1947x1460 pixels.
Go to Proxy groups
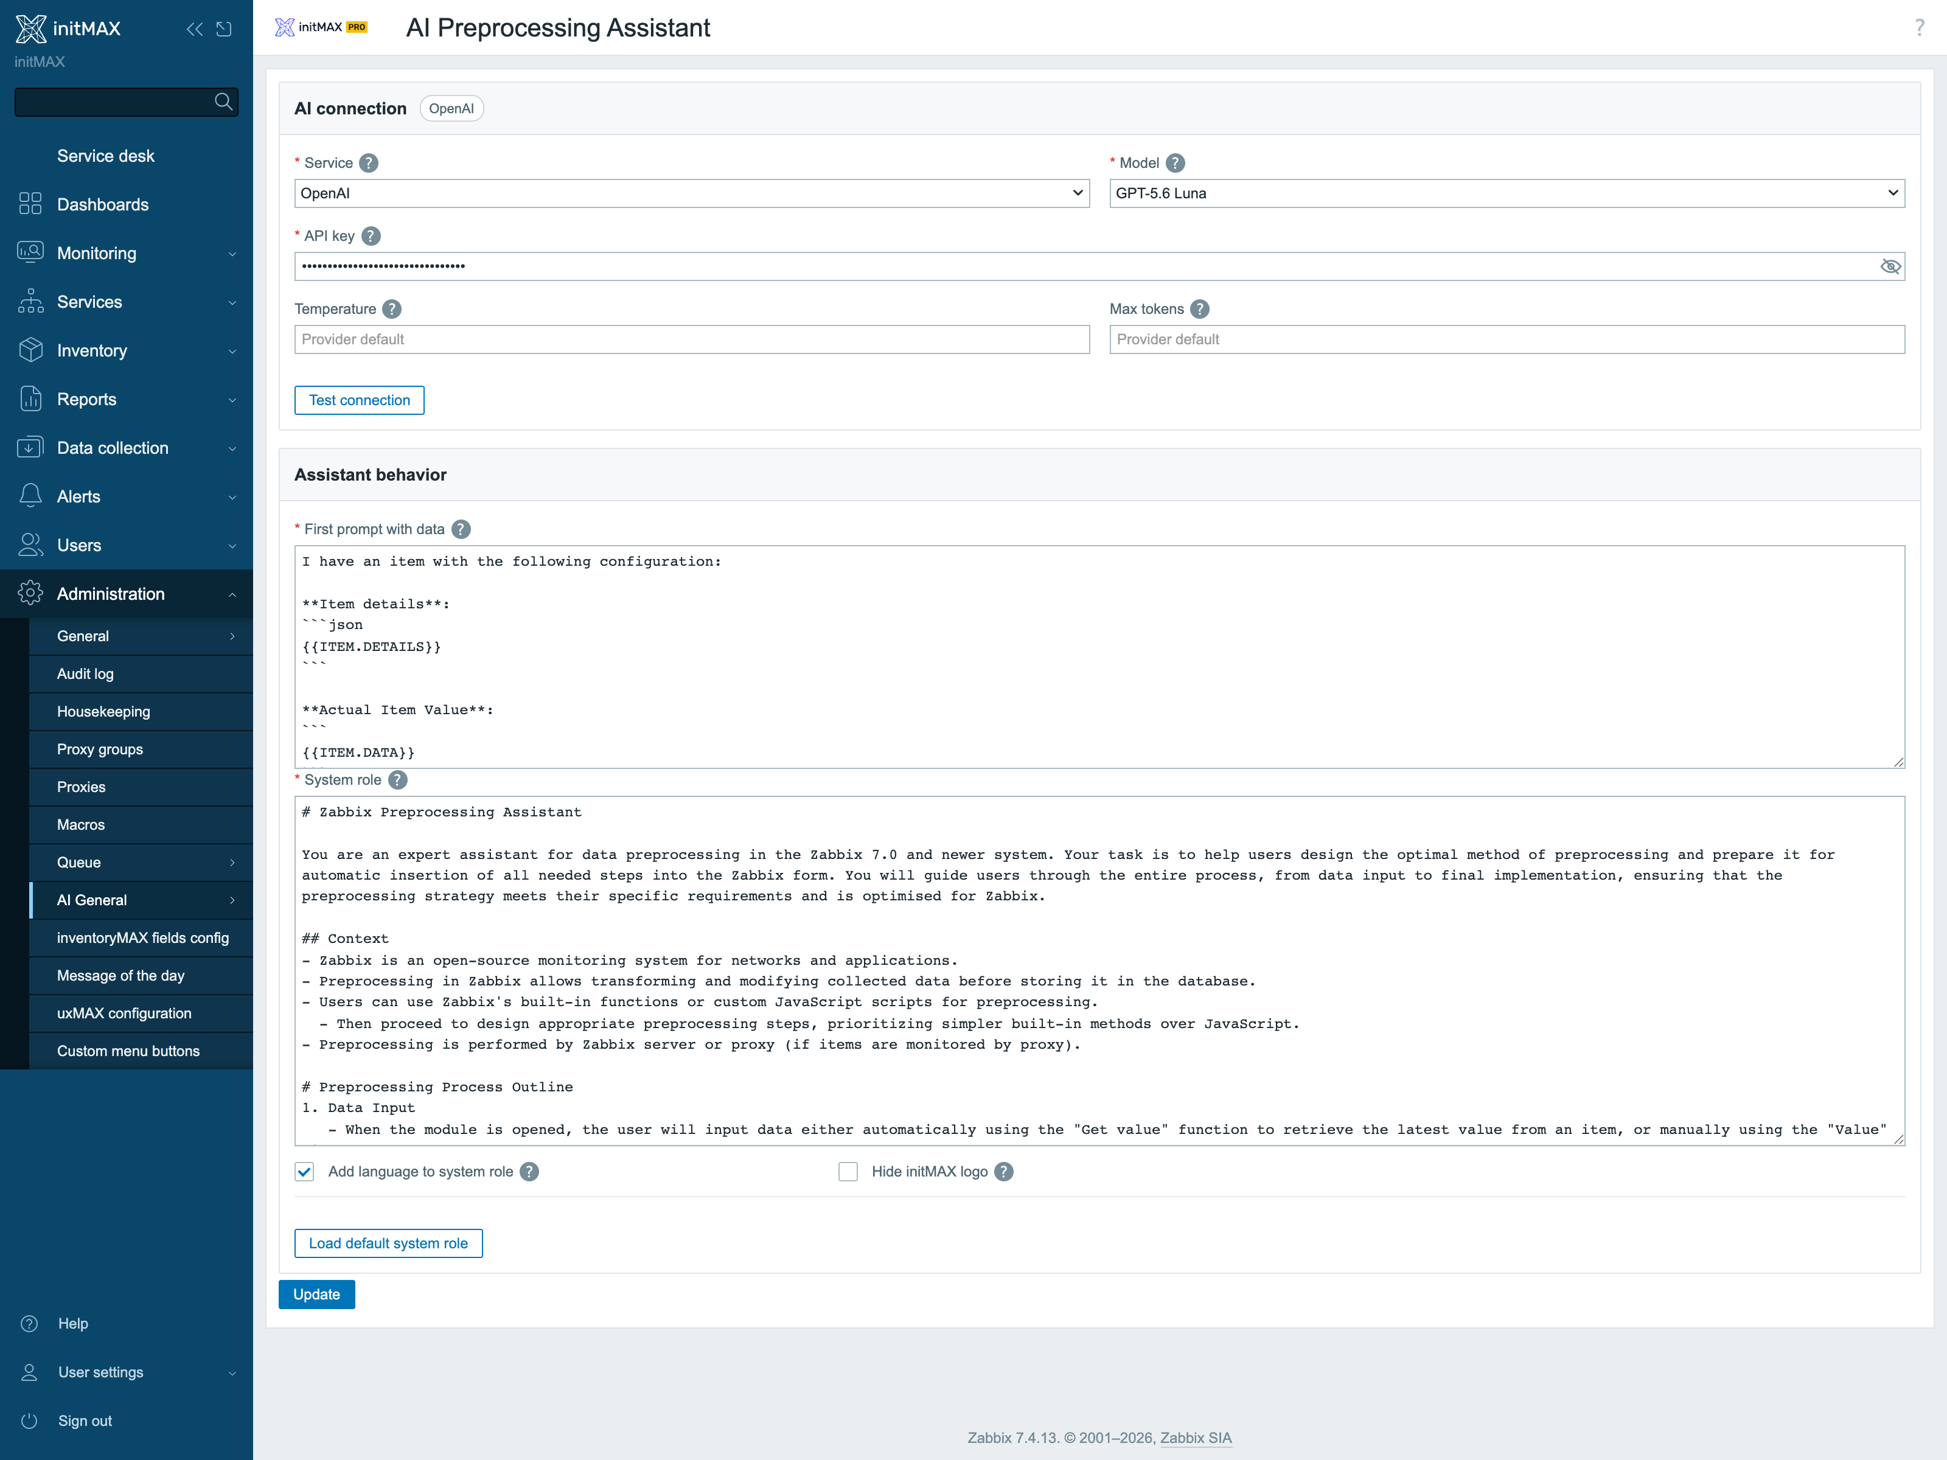click(x=141, y=750)
